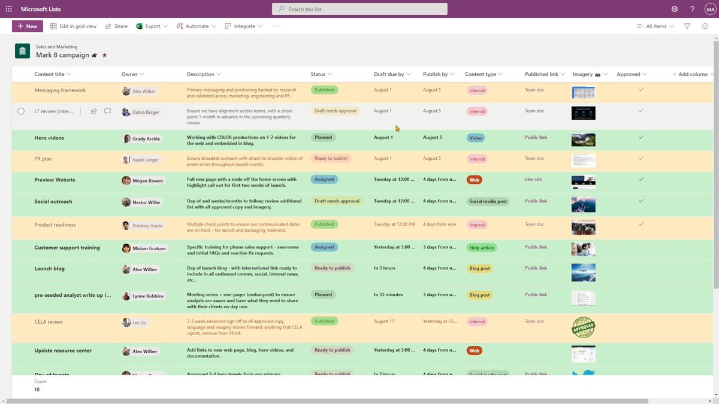The image size is (719, 404).
Task: Click the search magnifier icon
Action: tap(281, 9)
